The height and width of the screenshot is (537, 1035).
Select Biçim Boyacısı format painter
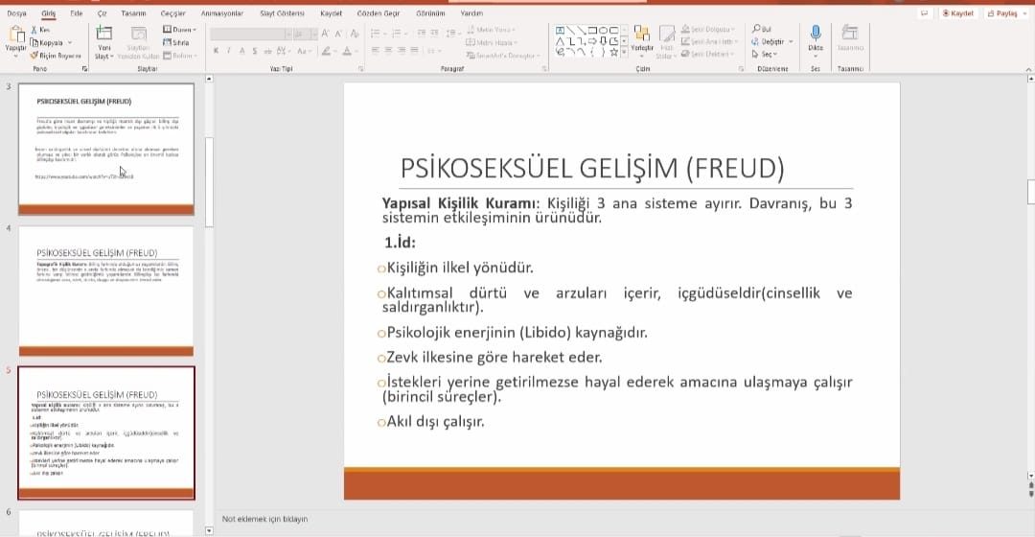[x=55, y=56]
